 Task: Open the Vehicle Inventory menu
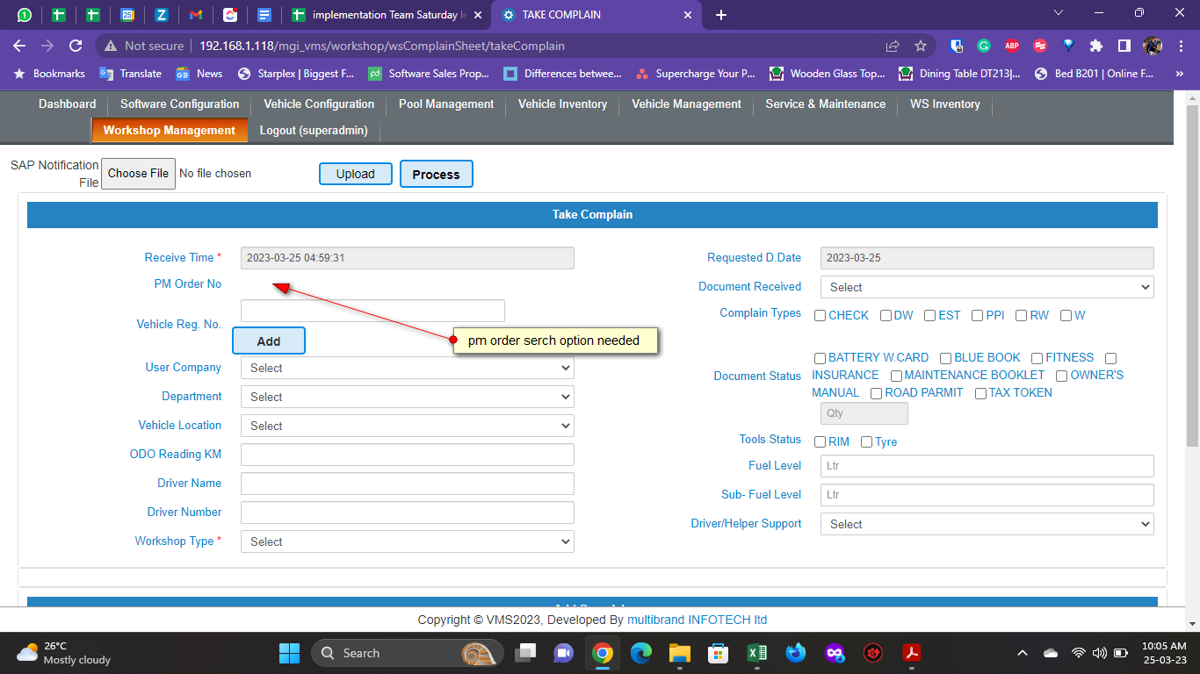(562, 104)
